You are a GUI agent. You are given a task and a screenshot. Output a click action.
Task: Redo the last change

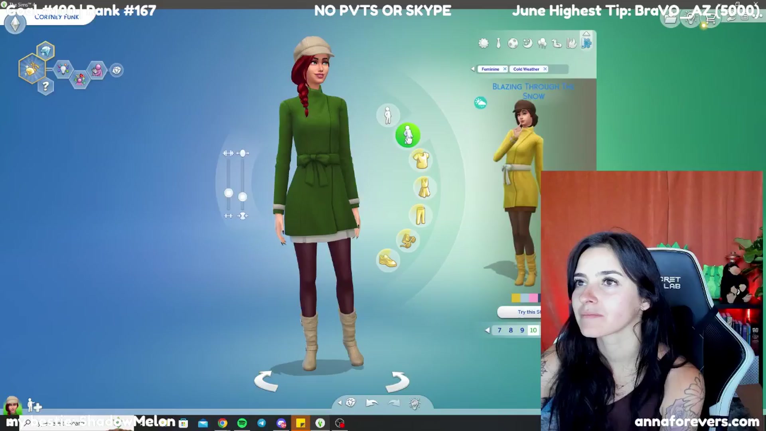[x=394, y=403]
